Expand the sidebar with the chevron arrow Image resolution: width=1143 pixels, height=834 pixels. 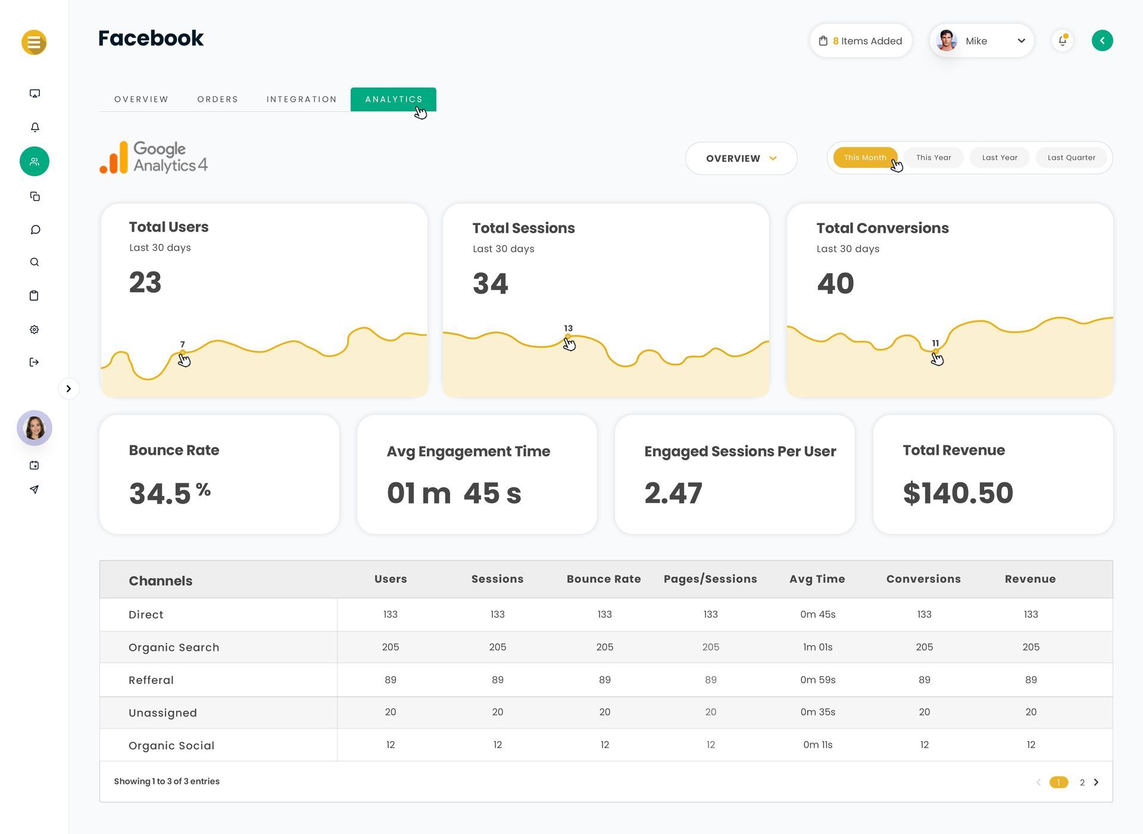click(68, 389)
